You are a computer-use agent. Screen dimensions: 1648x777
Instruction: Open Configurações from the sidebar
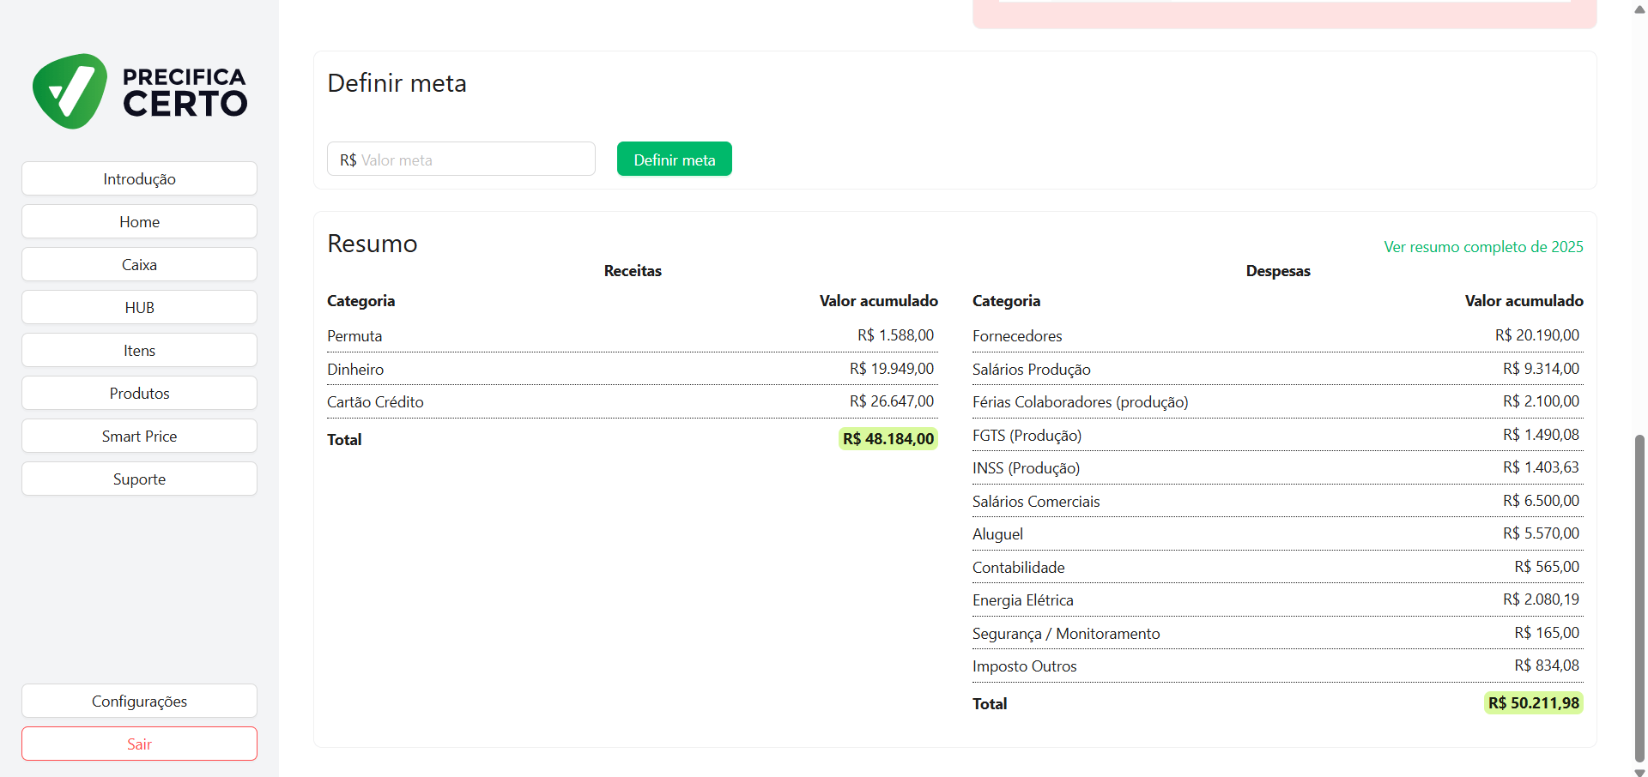[139, 701]
